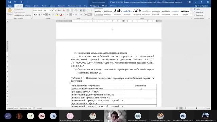This screenshot has width=217, height=122.
Task: Open the borders dropdown arrow
Action: 91,14
